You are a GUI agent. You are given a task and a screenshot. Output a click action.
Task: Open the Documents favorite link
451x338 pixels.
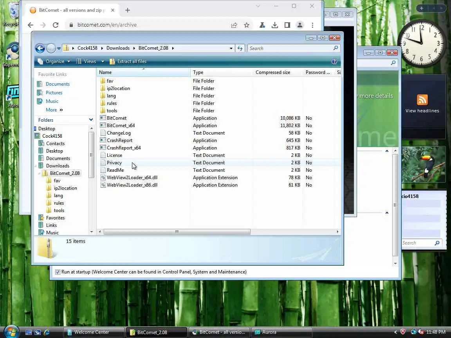(x=58, y=84)
